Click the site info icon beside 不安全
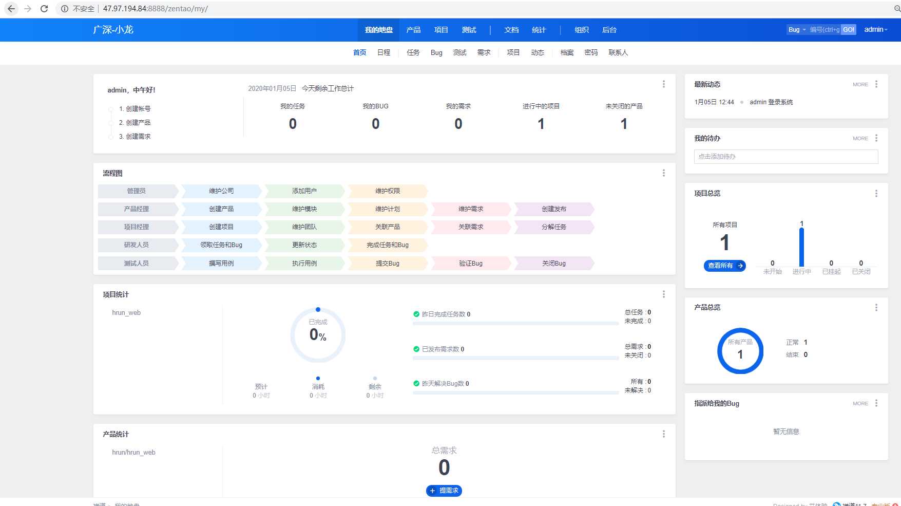This screenshot has height=506, width=901. click(65, 9)
